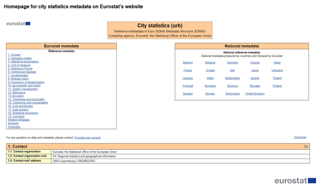Image resolution: width=321 pixels, height=187 pixels.
Task: Open the 'Related Metadata' link
Action: pos(18,120)
